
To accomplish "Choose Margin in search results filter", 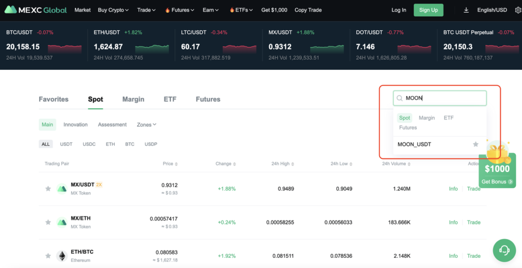I will [427, 118].
